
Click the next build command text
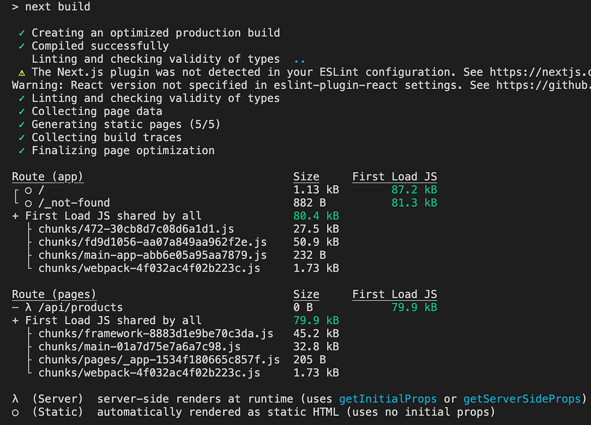pos(58,7)
